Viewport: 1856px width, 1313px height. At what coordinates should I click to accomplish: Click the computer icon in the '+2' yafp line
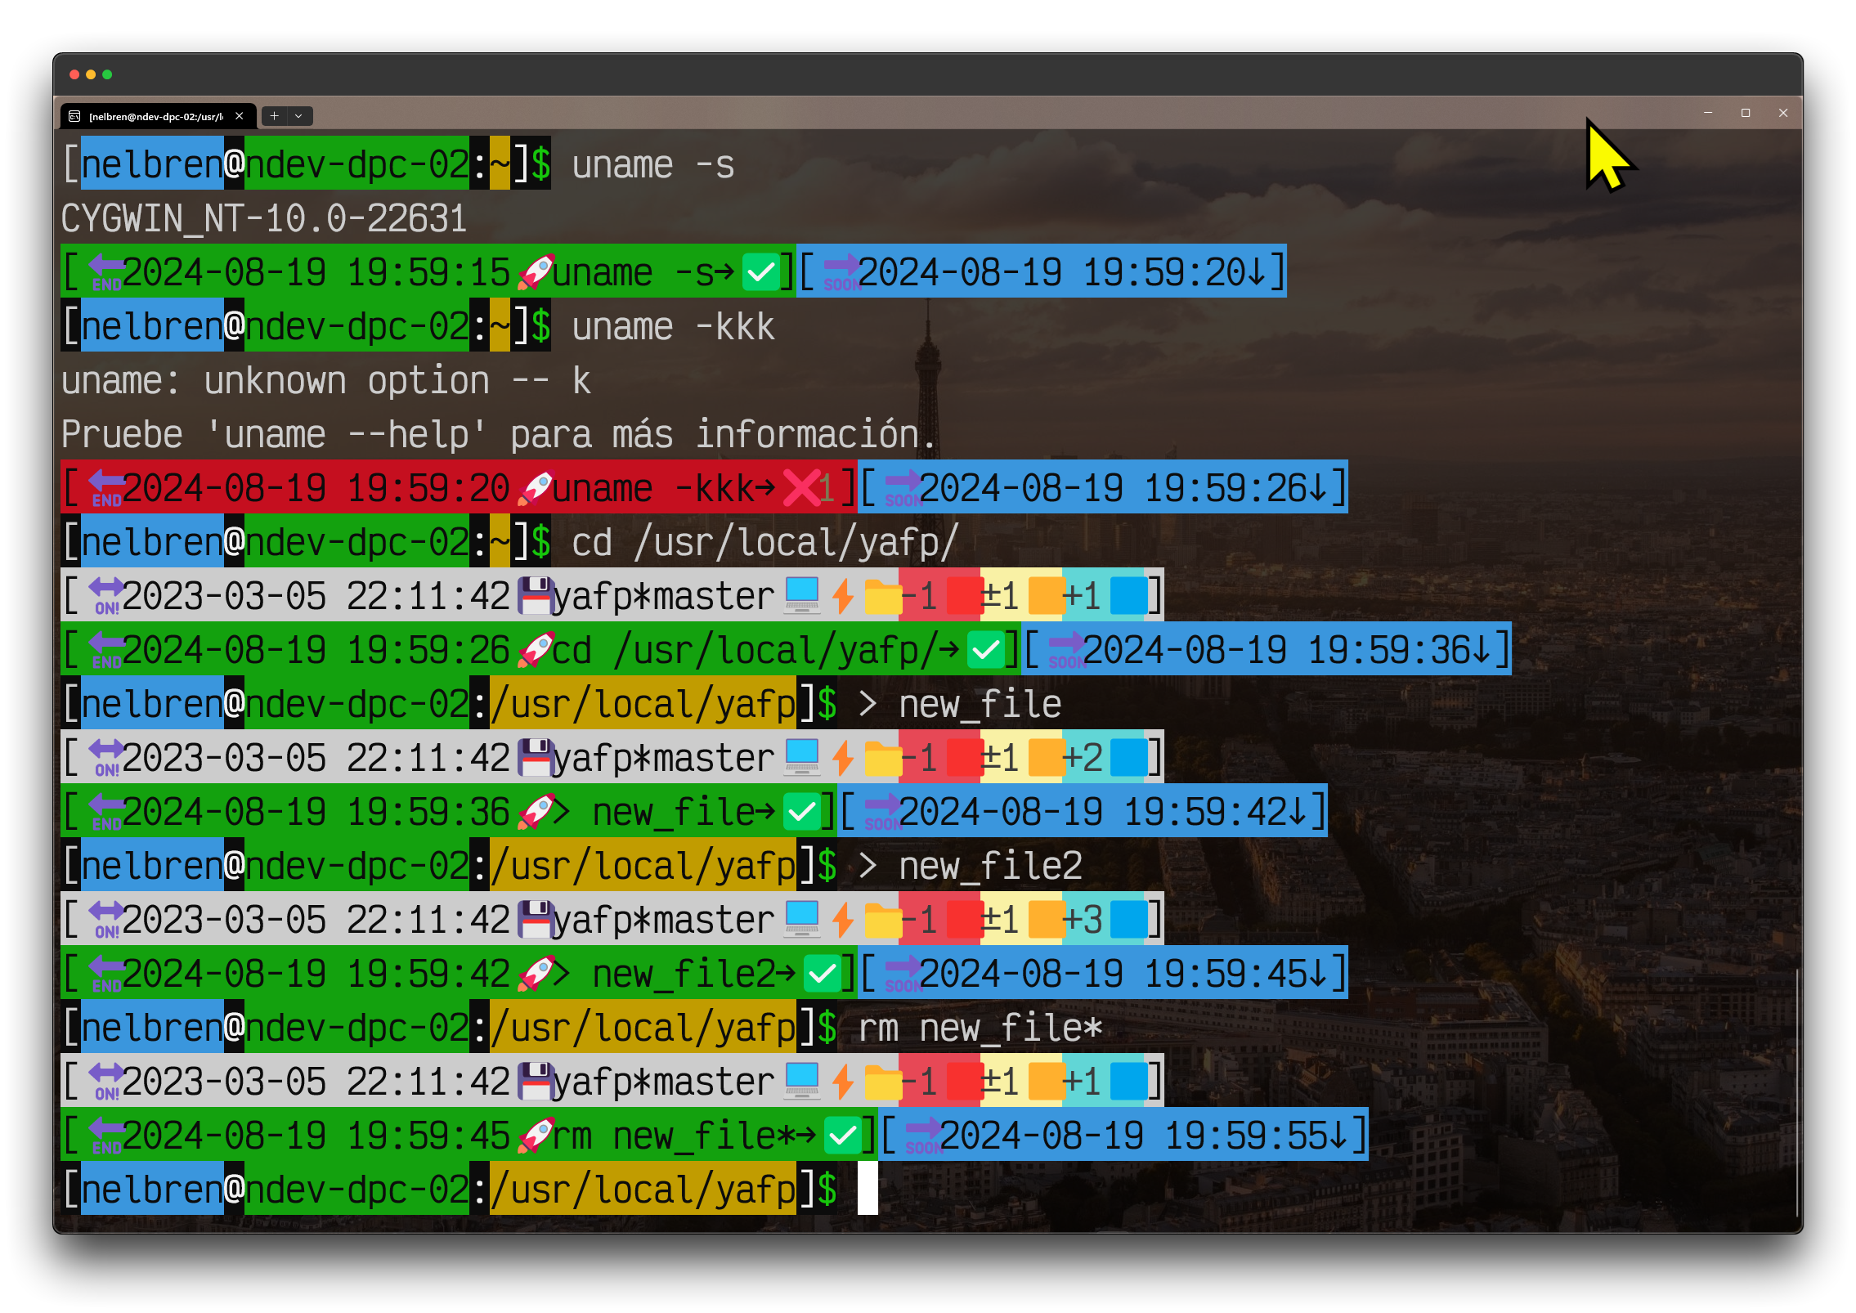pos(801,757)
